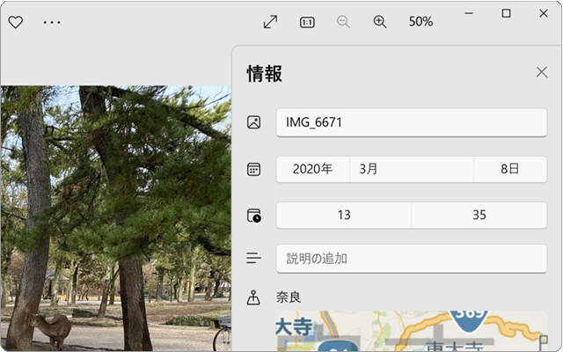Viewport: 563px width, 352px height.
Task: Edit the IMG_6671 file name field
Action: (x=412, y=122)
